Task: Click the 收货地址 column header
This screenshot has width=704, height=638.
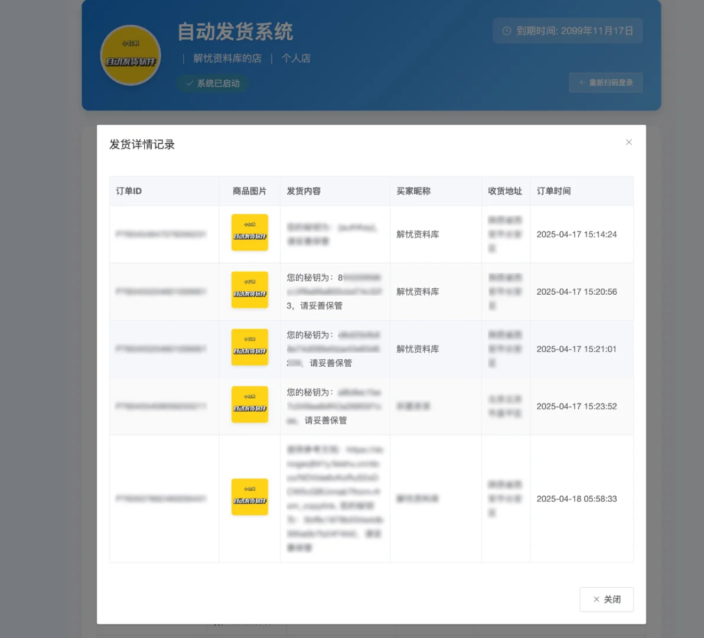Action: coord(505,191)
